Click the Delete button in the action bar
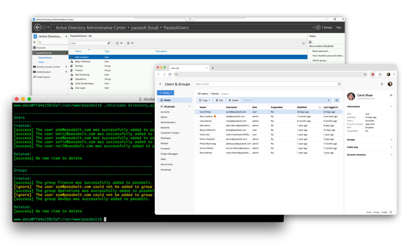The width and height of the screenshot is (414, 248). [x=234, y=100]
